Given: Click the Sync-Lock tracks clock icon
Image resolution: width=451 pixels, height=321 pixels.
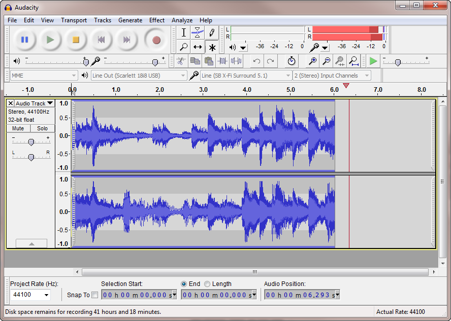Looking at the screenshot, I should tap(292, 61).
